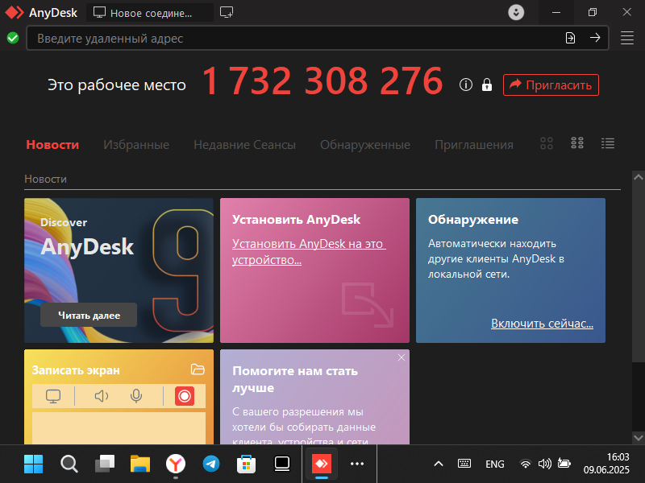Click the Включить сейчас link
Image resolution: width=645 pixels, height=483 pixels.
[x=542, y=324]
